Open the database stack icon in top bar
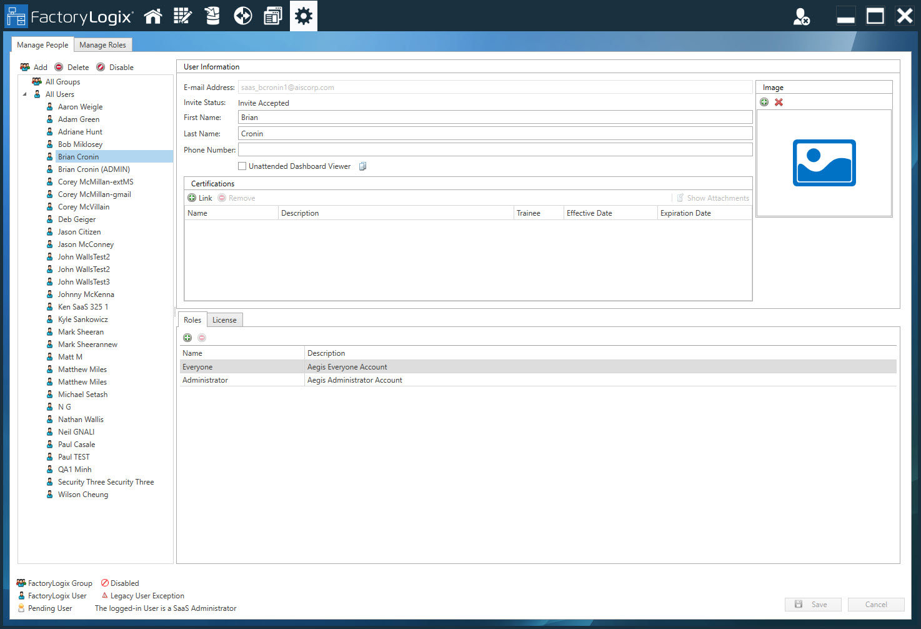Viewport: 921px width, 629px height. [x=212, y=16]
